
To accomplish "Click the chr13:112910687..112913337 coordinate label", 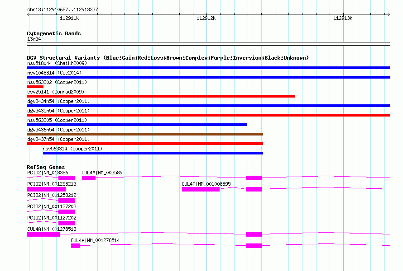I will pos(62,9).
